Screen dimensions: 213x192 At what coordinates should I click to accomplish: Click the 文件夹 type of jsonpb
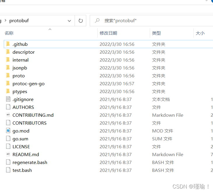coord(159,68)
